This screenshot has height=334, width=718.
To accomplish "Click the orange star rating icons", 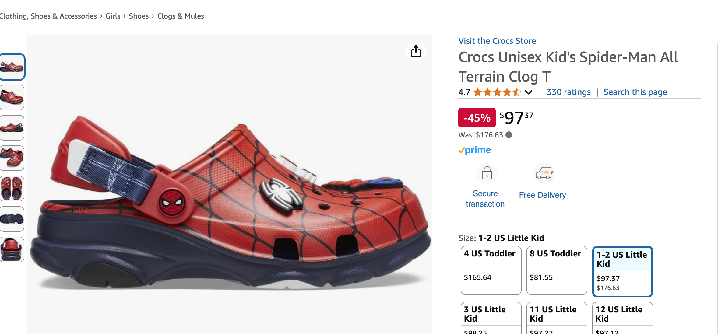I will (497, 92).
